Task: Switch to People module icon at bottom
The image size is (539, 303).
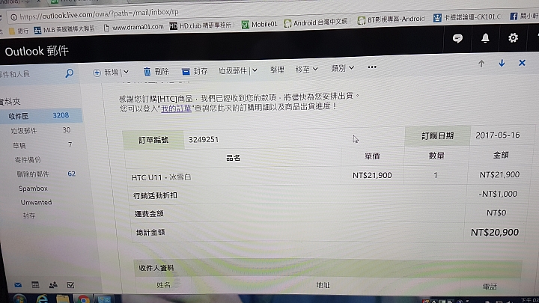Action: [53, 285]
